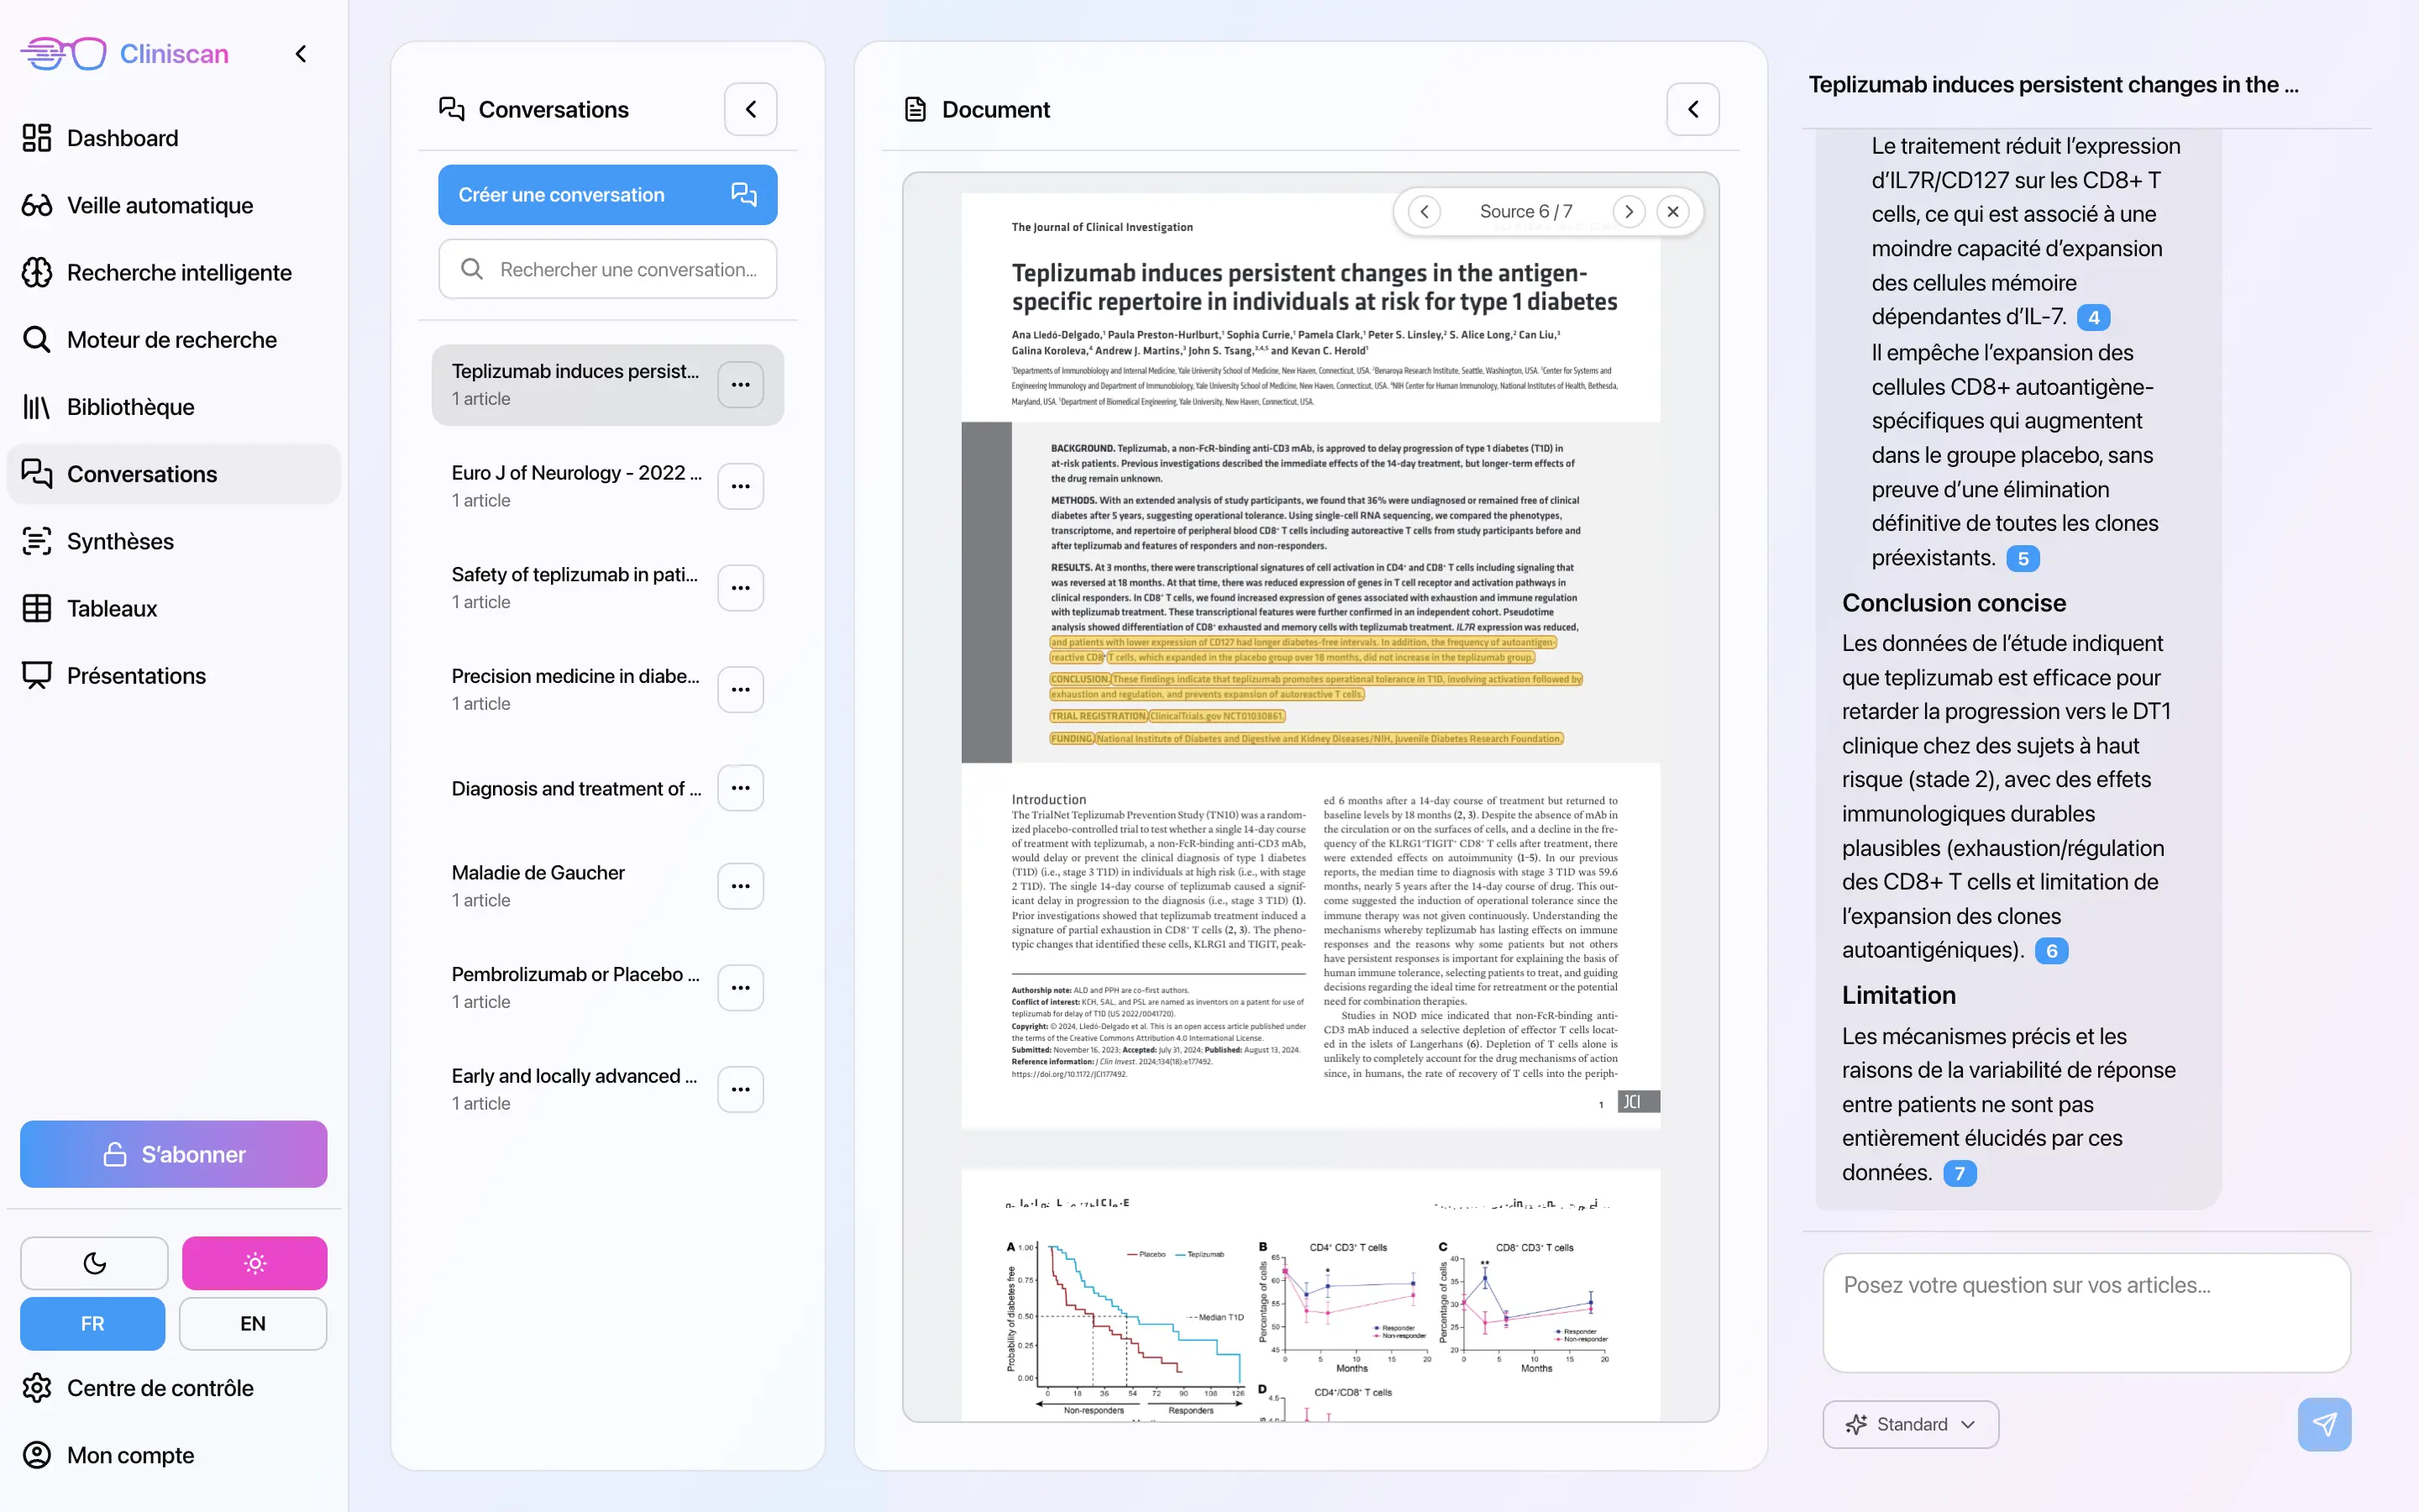Go to next source arrow
This screenshot has width=2419, height=1512.
click(x=1629, y=211)
